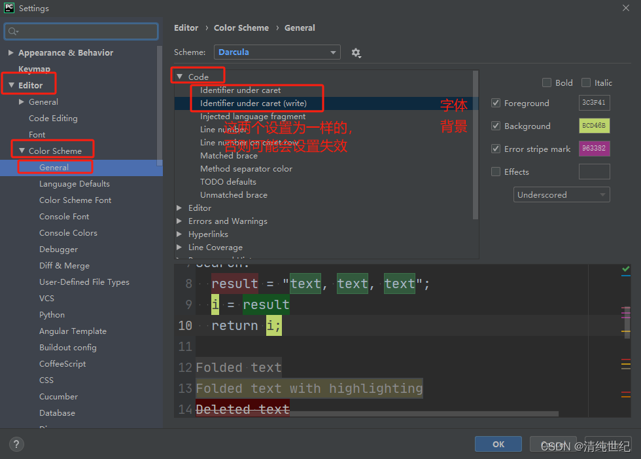Collapse the Color Scheme node
This screenshot has width=641, height=459.
tap(22, 151)
